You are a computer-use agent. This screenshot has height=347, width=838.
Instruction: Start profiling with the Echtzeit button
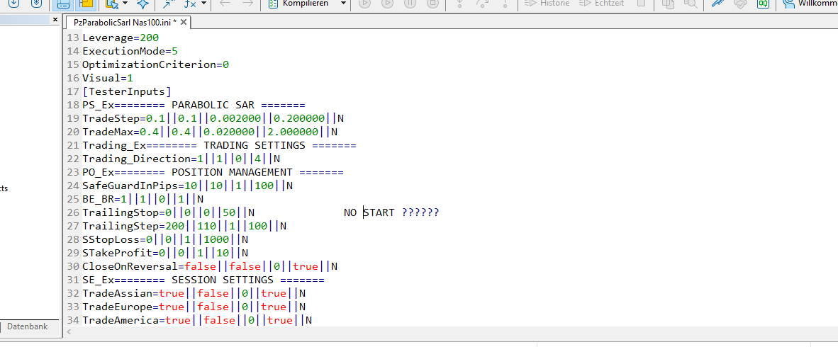(603, 4)
